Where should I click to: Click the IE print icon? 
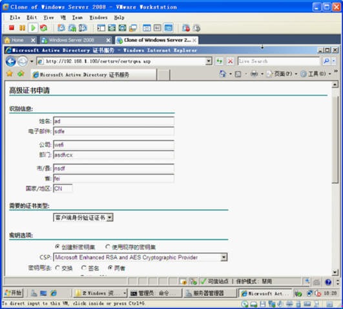254,74
